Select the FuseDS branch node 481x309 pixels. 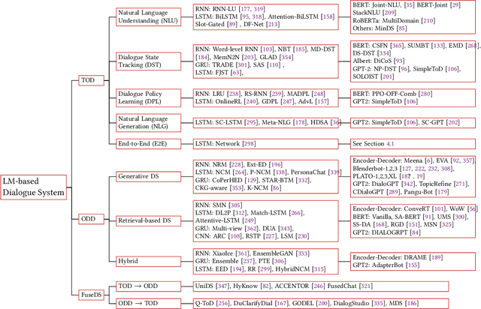click(92, 293)
